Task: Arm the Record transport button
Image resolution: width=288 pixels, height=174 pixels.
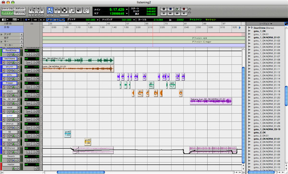Action: (184, 9)
